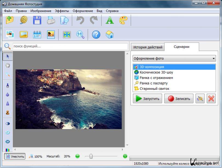Open the Изображение menu
This screenshot has height=168, width=222.
[41, 11]
